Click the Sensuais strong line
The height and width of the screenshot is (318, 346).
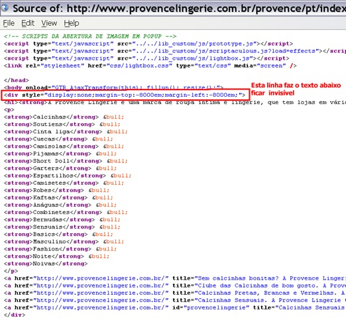pos(62,227)
